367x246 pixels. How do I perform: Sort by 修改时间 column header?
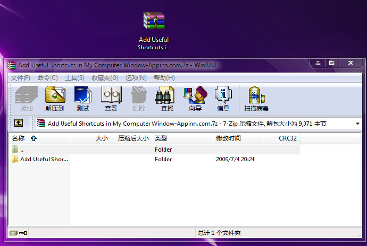coord(238,138)
